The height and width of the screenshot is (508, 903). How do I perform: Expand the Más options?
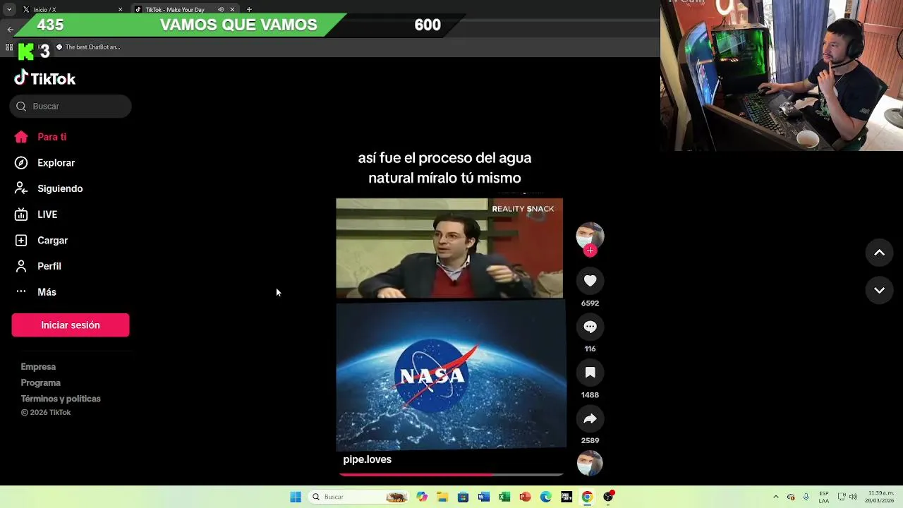[x=36, y=292]
